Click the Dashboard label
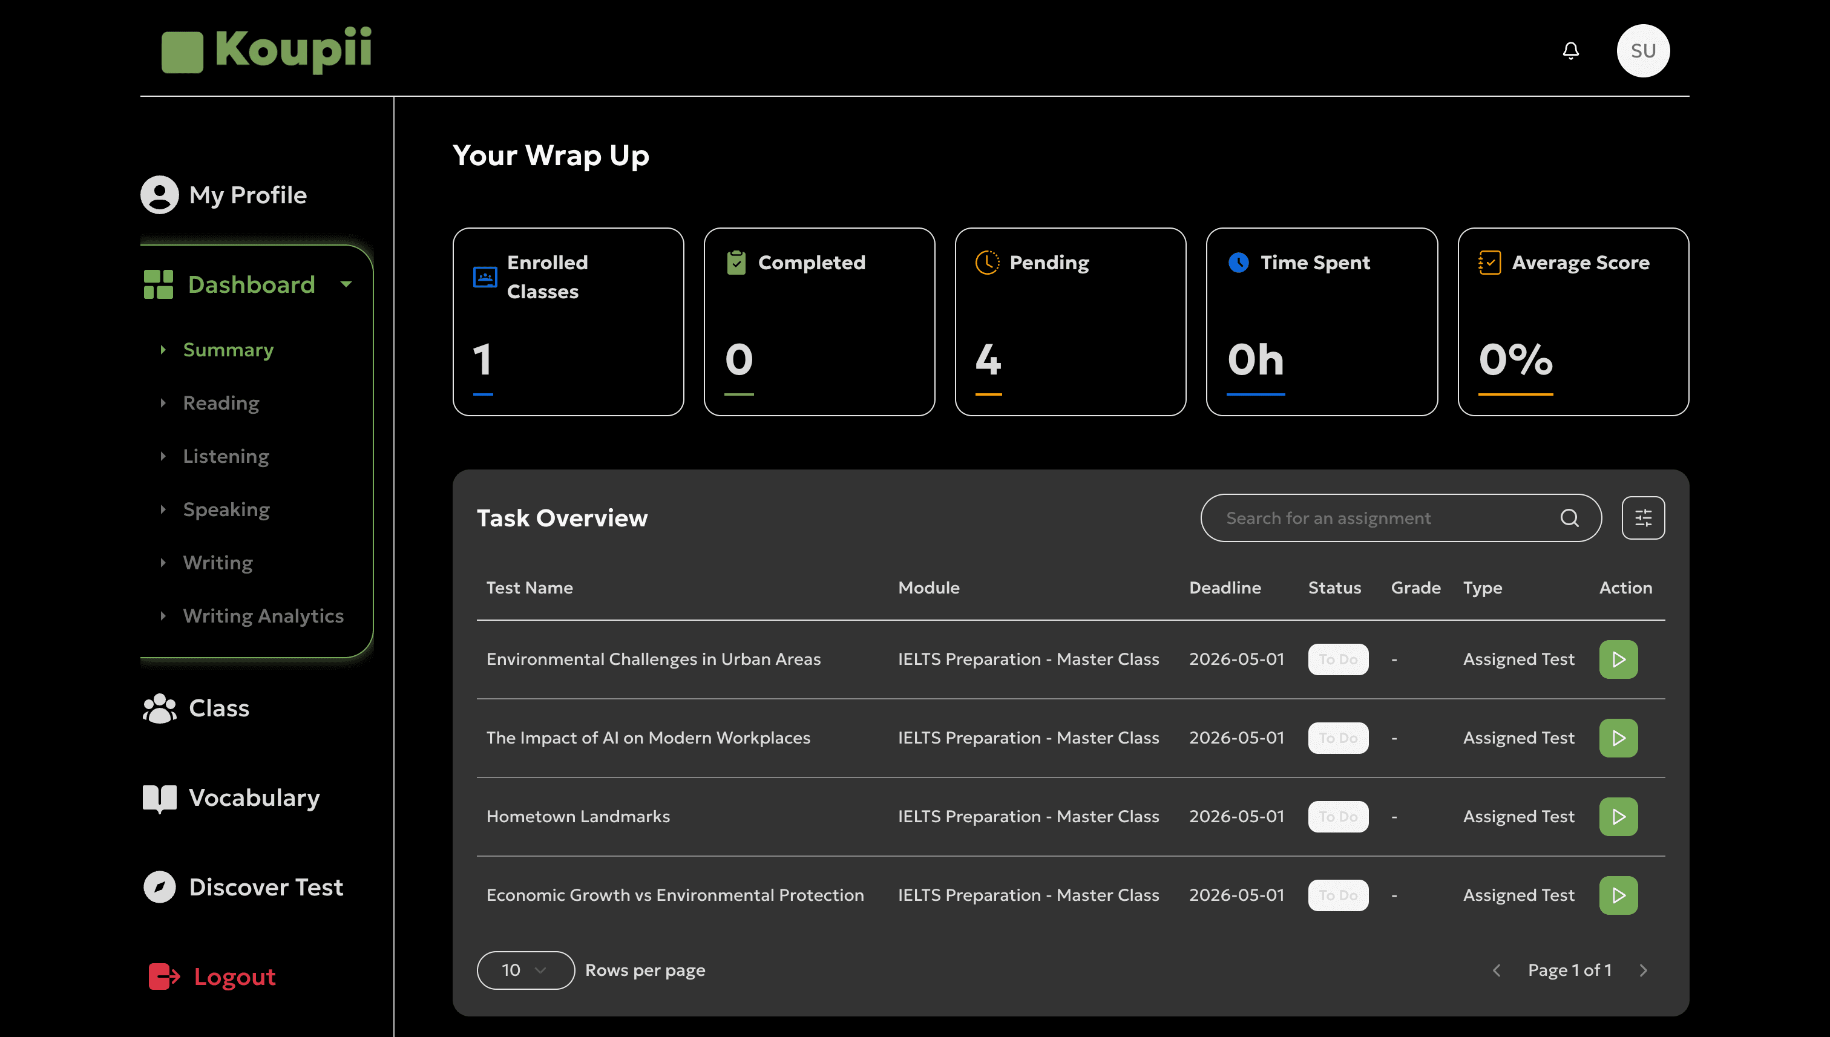1830x1037 pixels. (x=251, y=284)
